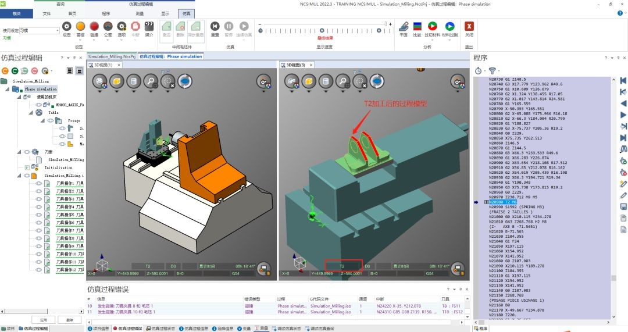This screenshot has width=628, height=332.
Task: Open the 选项 options gear icon
Action: (122, 26)
